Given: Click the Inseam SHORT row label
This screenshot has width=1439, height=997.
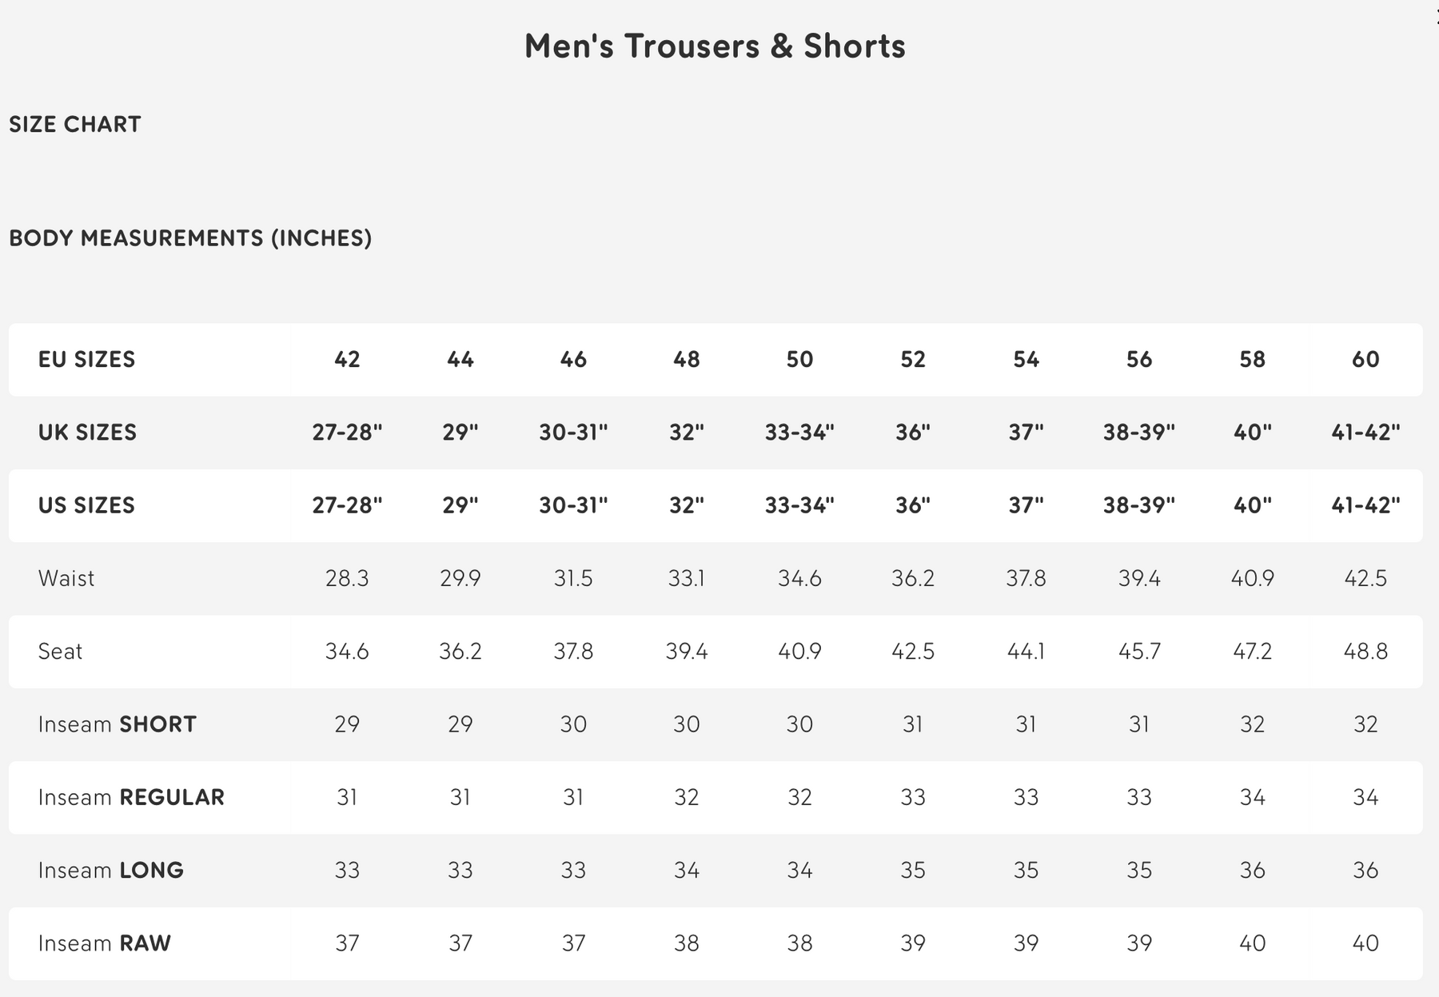Looking at the screenshot, I should [x=117, y=724].
